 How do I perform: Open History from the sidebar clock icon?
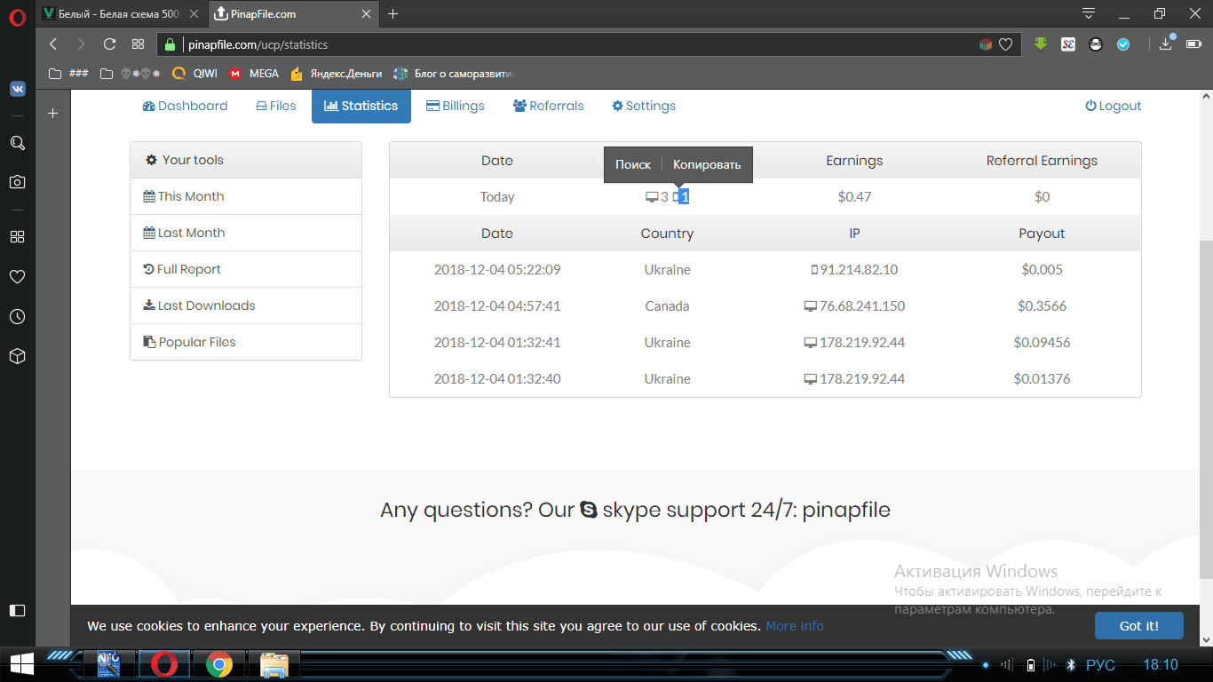pos(17,317)
